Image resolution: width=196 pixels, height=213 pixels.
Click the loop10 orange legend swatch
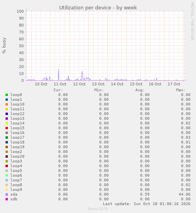pyautogui.click(x=7, y=104)
